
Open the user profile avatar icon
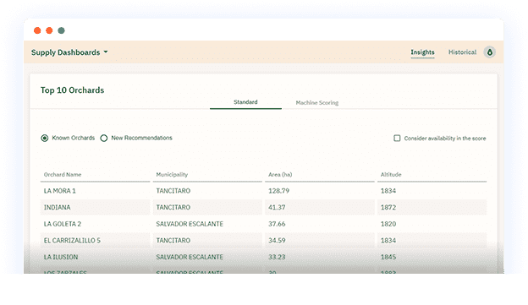tap(490, 52)
